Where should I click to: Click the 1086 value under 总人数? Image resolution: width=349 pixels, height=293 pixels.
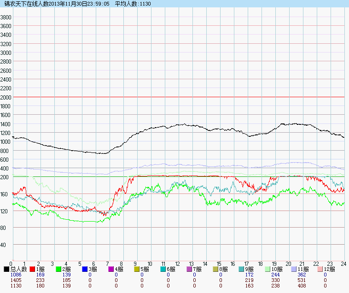(x=16, y=275)
